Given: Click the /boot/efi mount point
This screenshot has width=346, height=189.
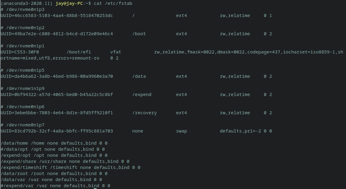Looking at the screenshot, I should click(79, 52).
